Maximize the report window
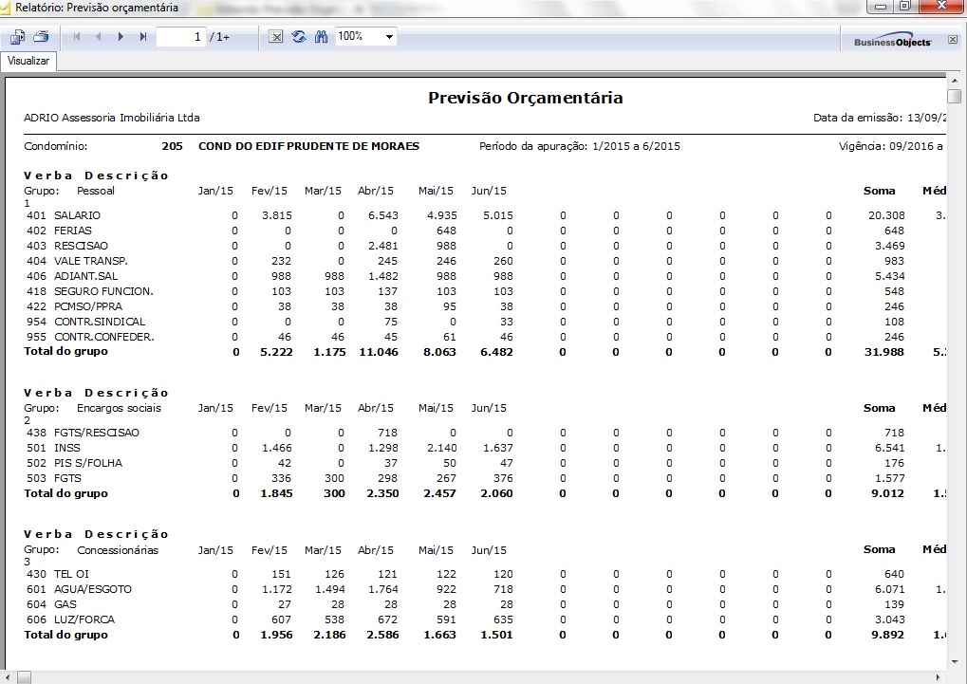 click(x=904, y=7)
